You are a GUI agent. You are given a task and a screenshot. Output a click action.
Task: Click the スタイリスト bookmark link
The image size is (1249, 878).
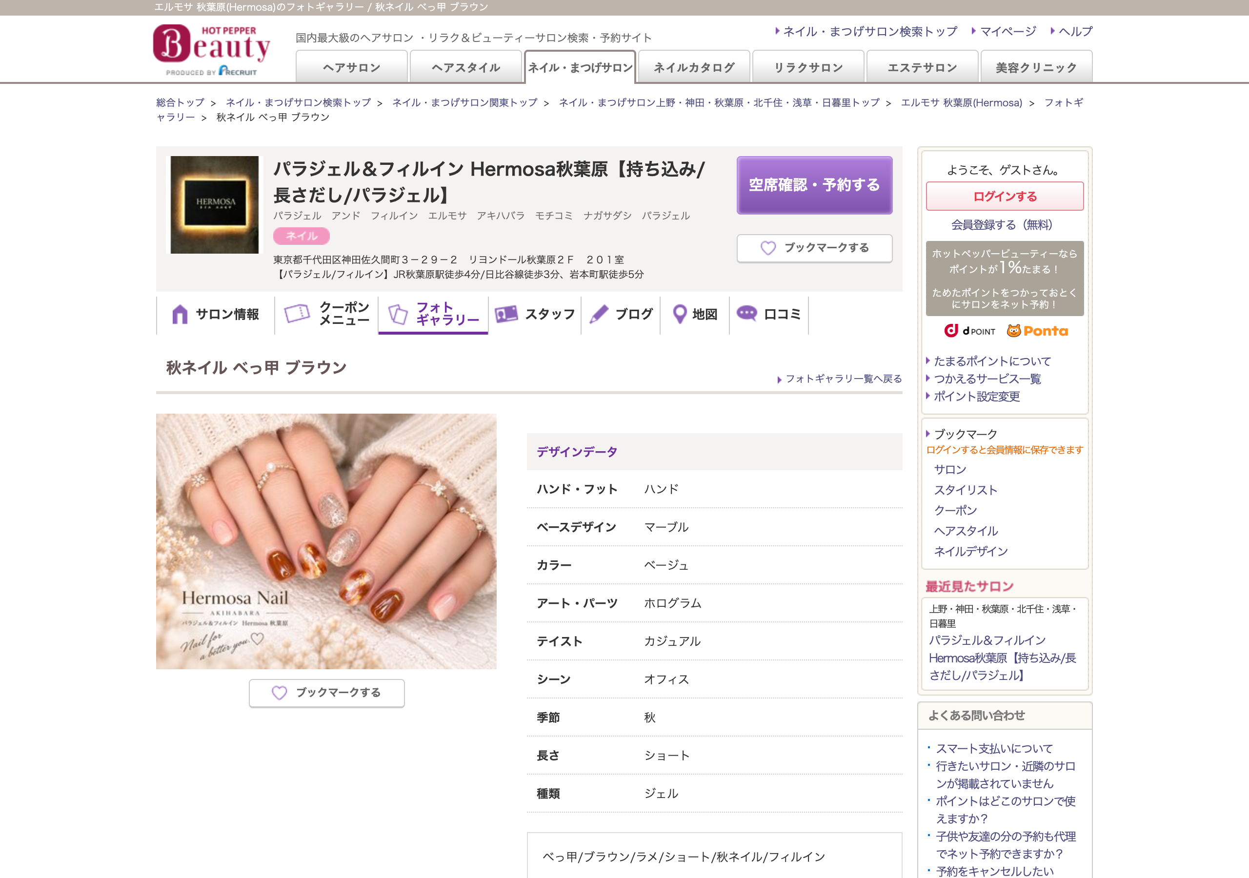pos(966,490)
